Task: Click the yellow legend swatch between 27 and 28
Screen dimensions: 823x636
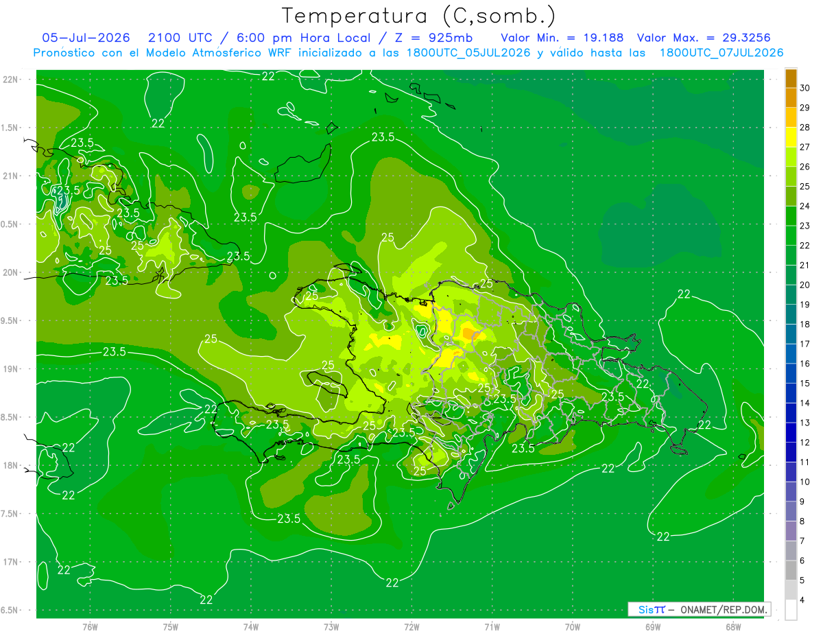Action: pyautogui.click(x=791, y=137)
